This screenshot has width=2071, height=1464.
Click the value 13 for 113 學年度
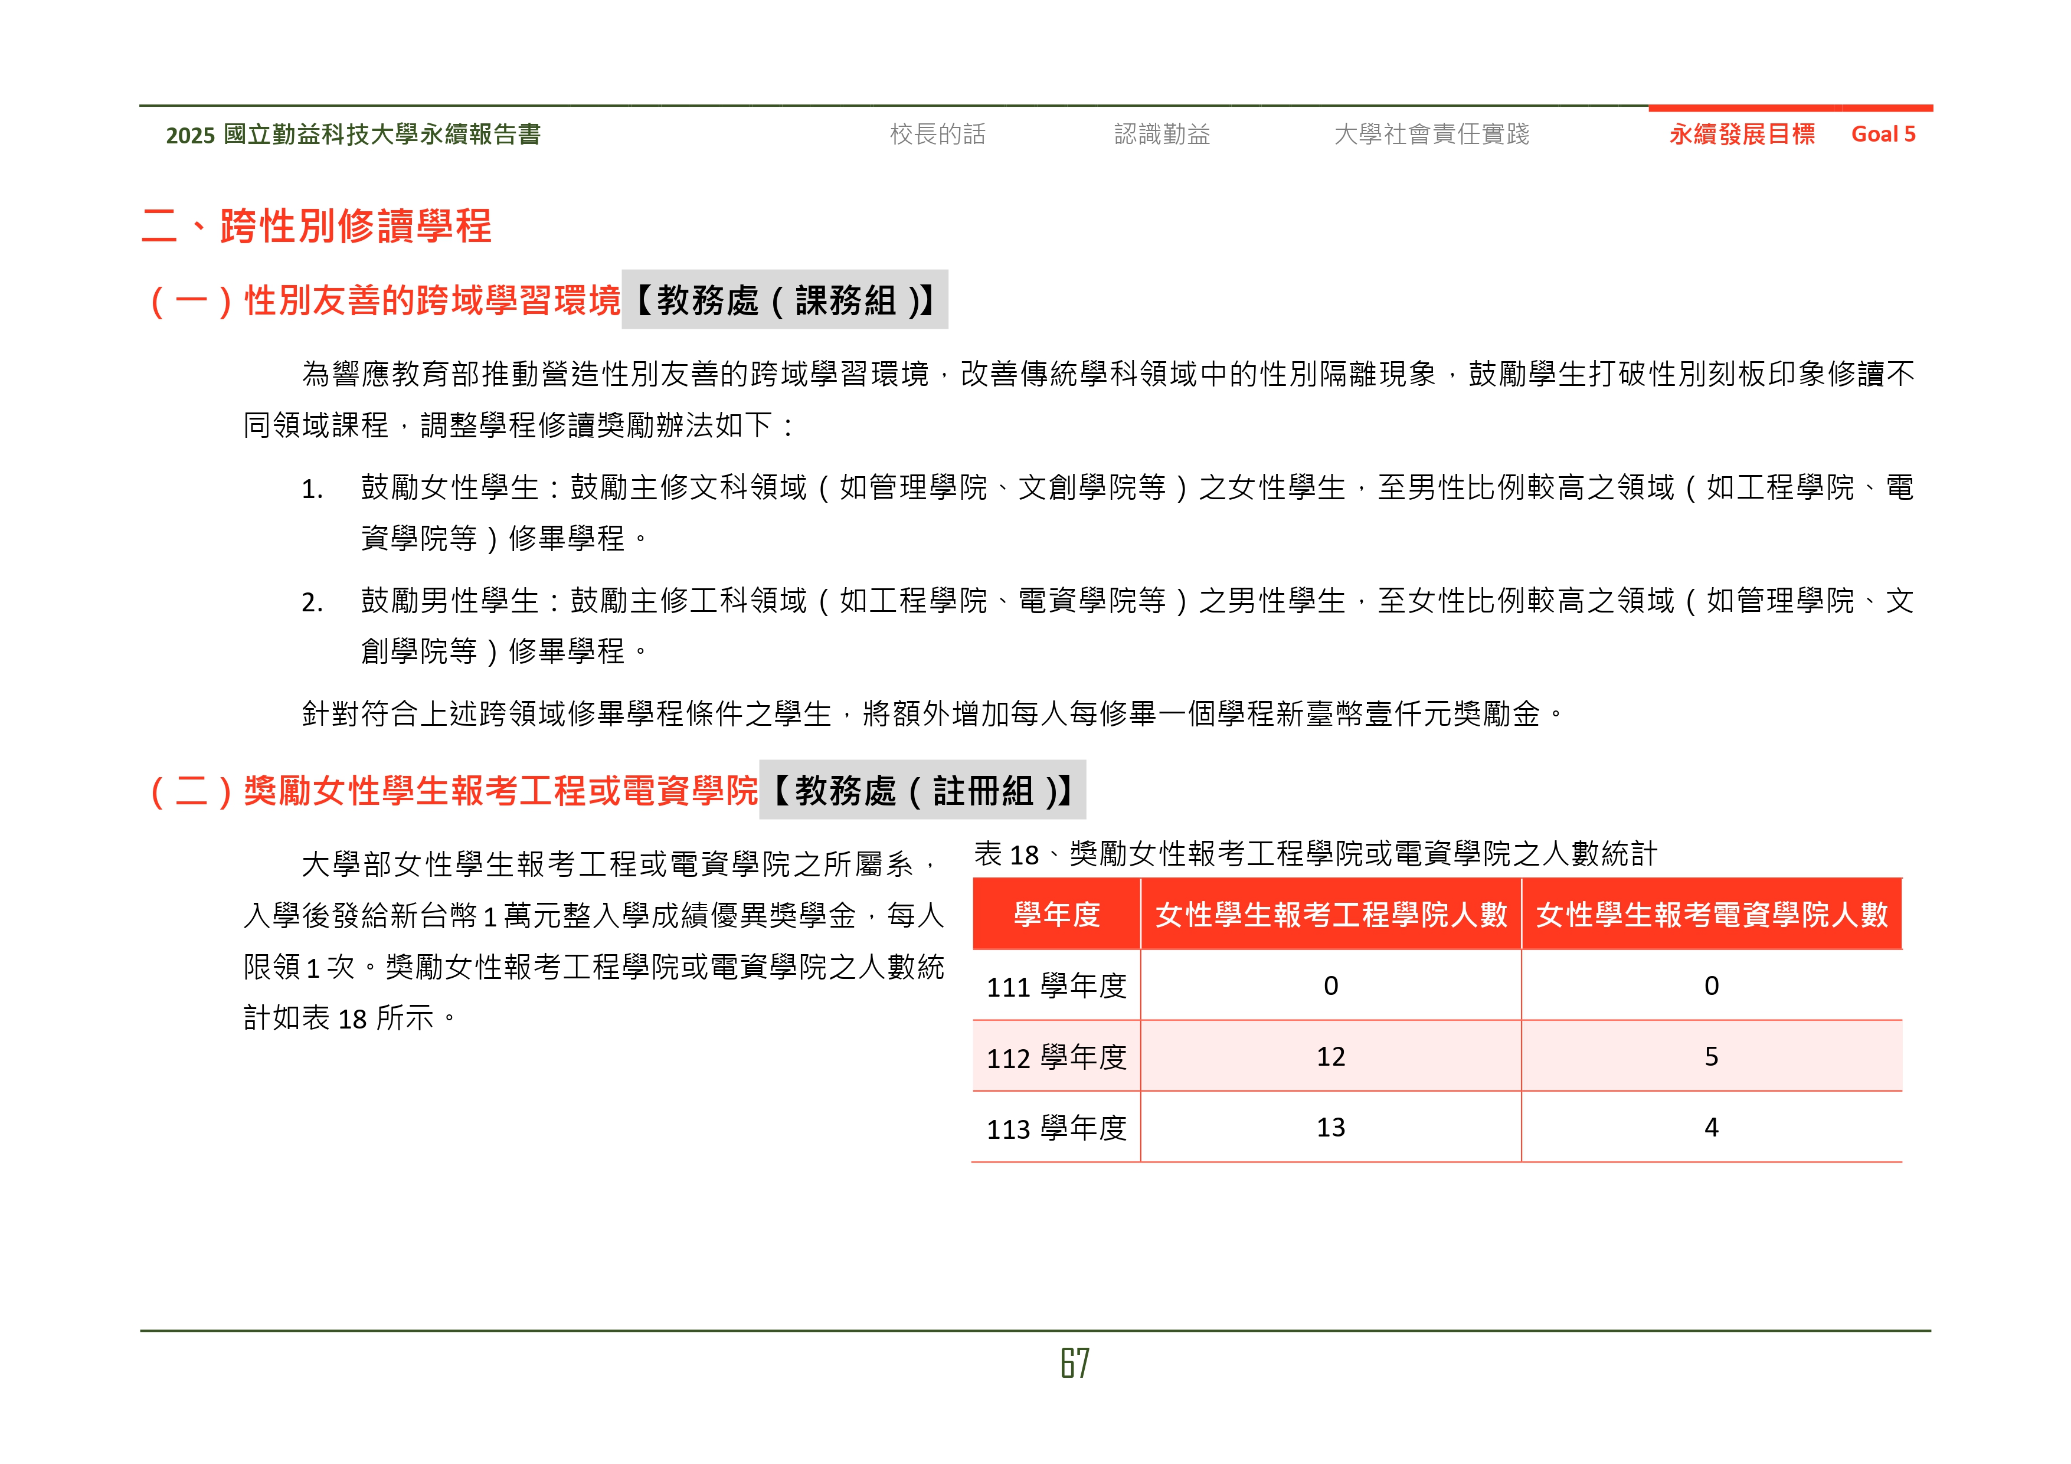(1330, 1128)
